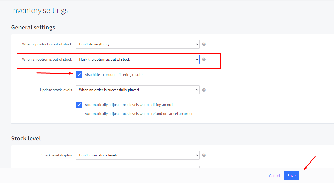The image size is (334, 183).
Task: Show help for Stock level display
Action: click(x=204, y=155)
